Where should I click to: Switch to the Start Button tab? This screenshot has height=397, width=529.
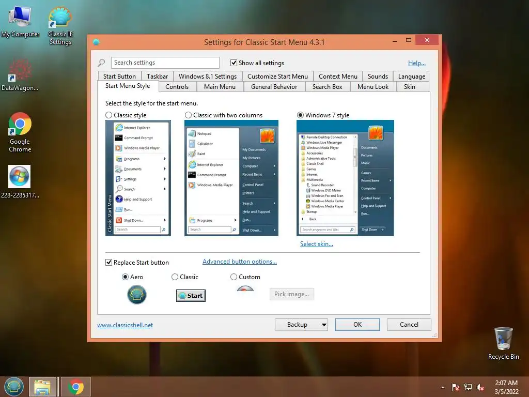[119, 77]
